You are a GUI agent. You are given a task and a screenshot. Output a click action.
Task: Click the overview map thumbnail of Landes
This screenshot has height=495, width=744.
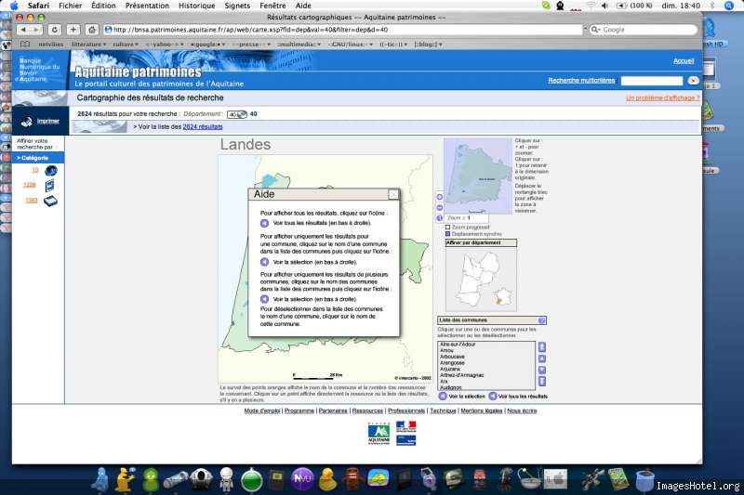click(x=478, y=176)
